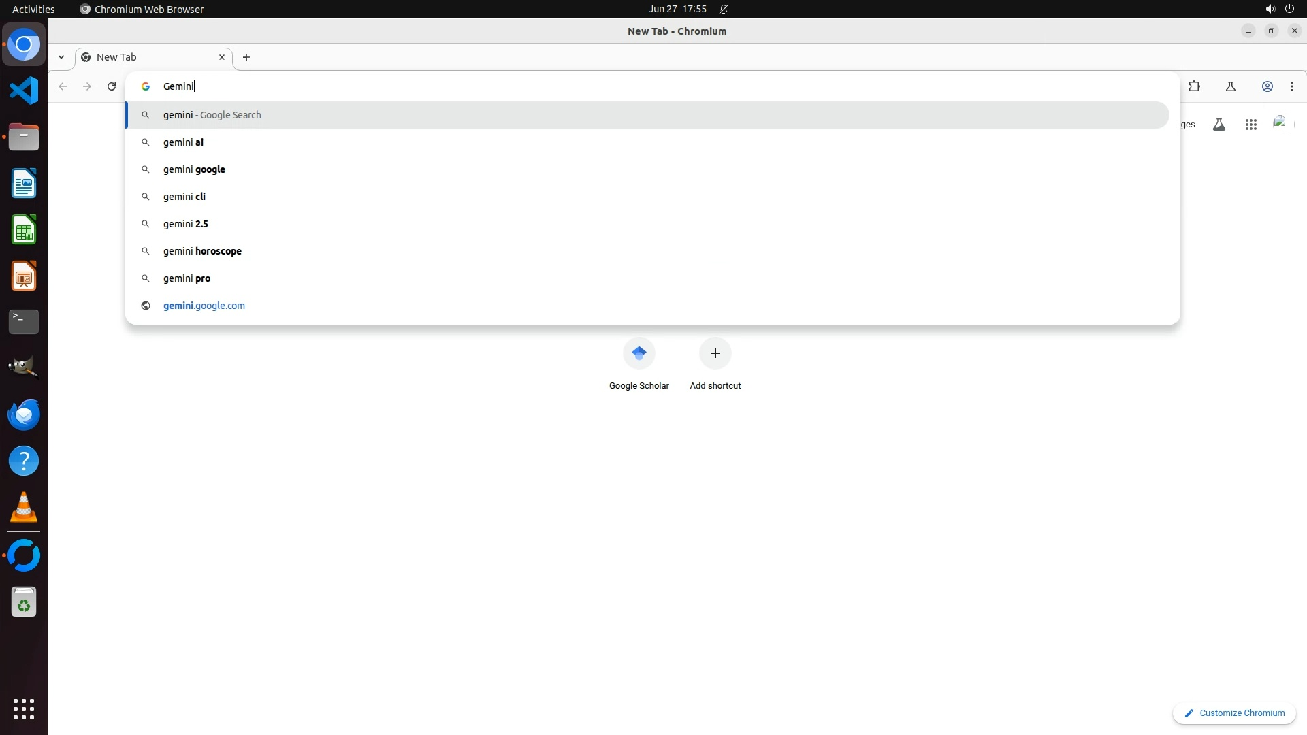Expand the tab search dropdown arrow
Image resolution: width=1307 pixels, height=735 pixels.
click(61, 57)
